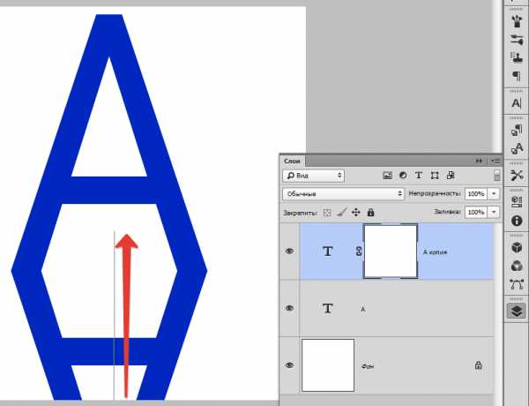The image size is (529, 406).
Task: Click the mask link icon on 'A копия' layer
Action: click(x=359, y=252)
